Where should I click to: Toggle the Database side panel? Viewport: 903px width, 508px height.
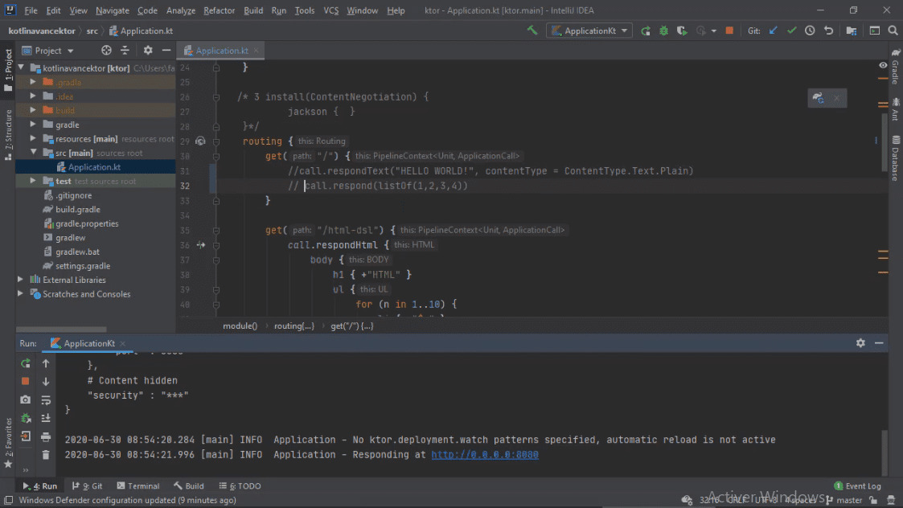point(896,158)
